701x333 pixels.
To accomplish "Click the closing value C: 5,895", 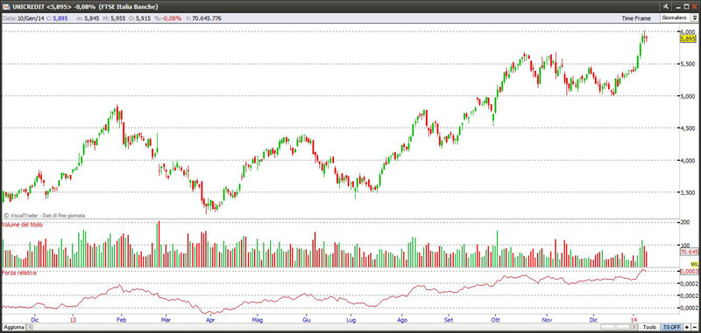I will pyautogui.click(x=57, y=18).
